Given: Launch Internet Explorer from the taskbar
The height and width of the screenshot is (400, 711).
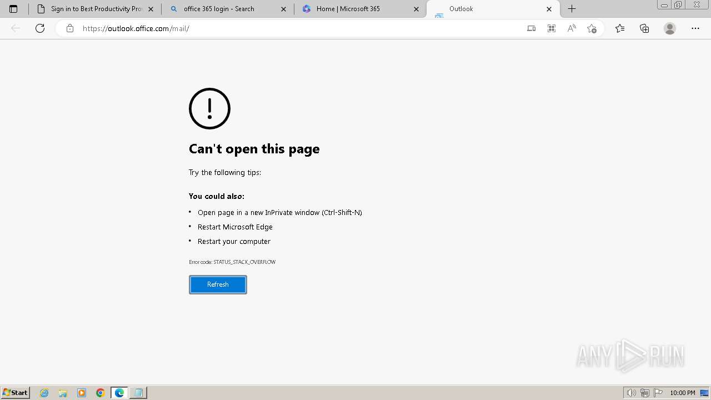Looking at the screenshot, I should 44,393.
